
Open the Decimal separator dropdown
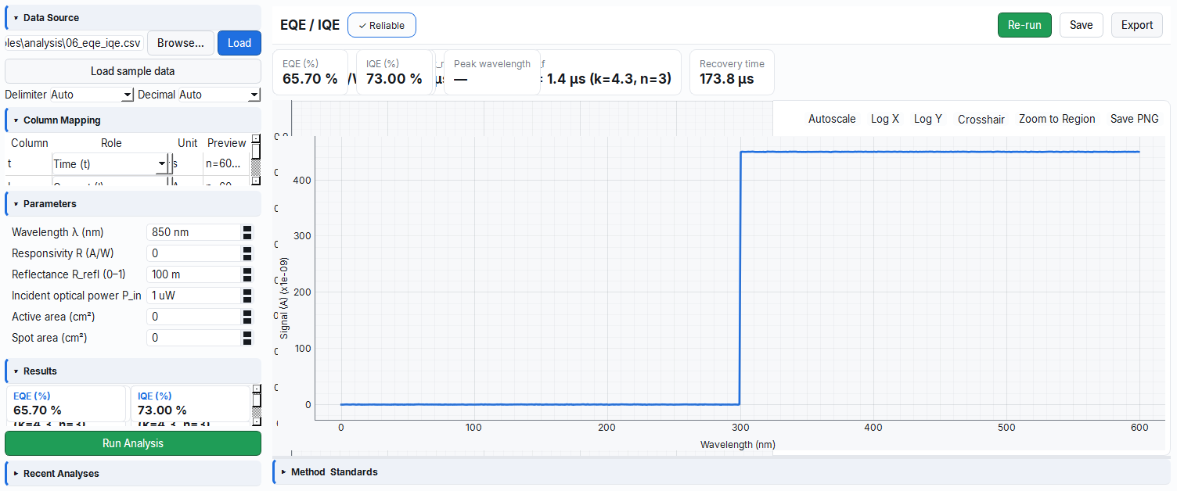tap(219, 95)
